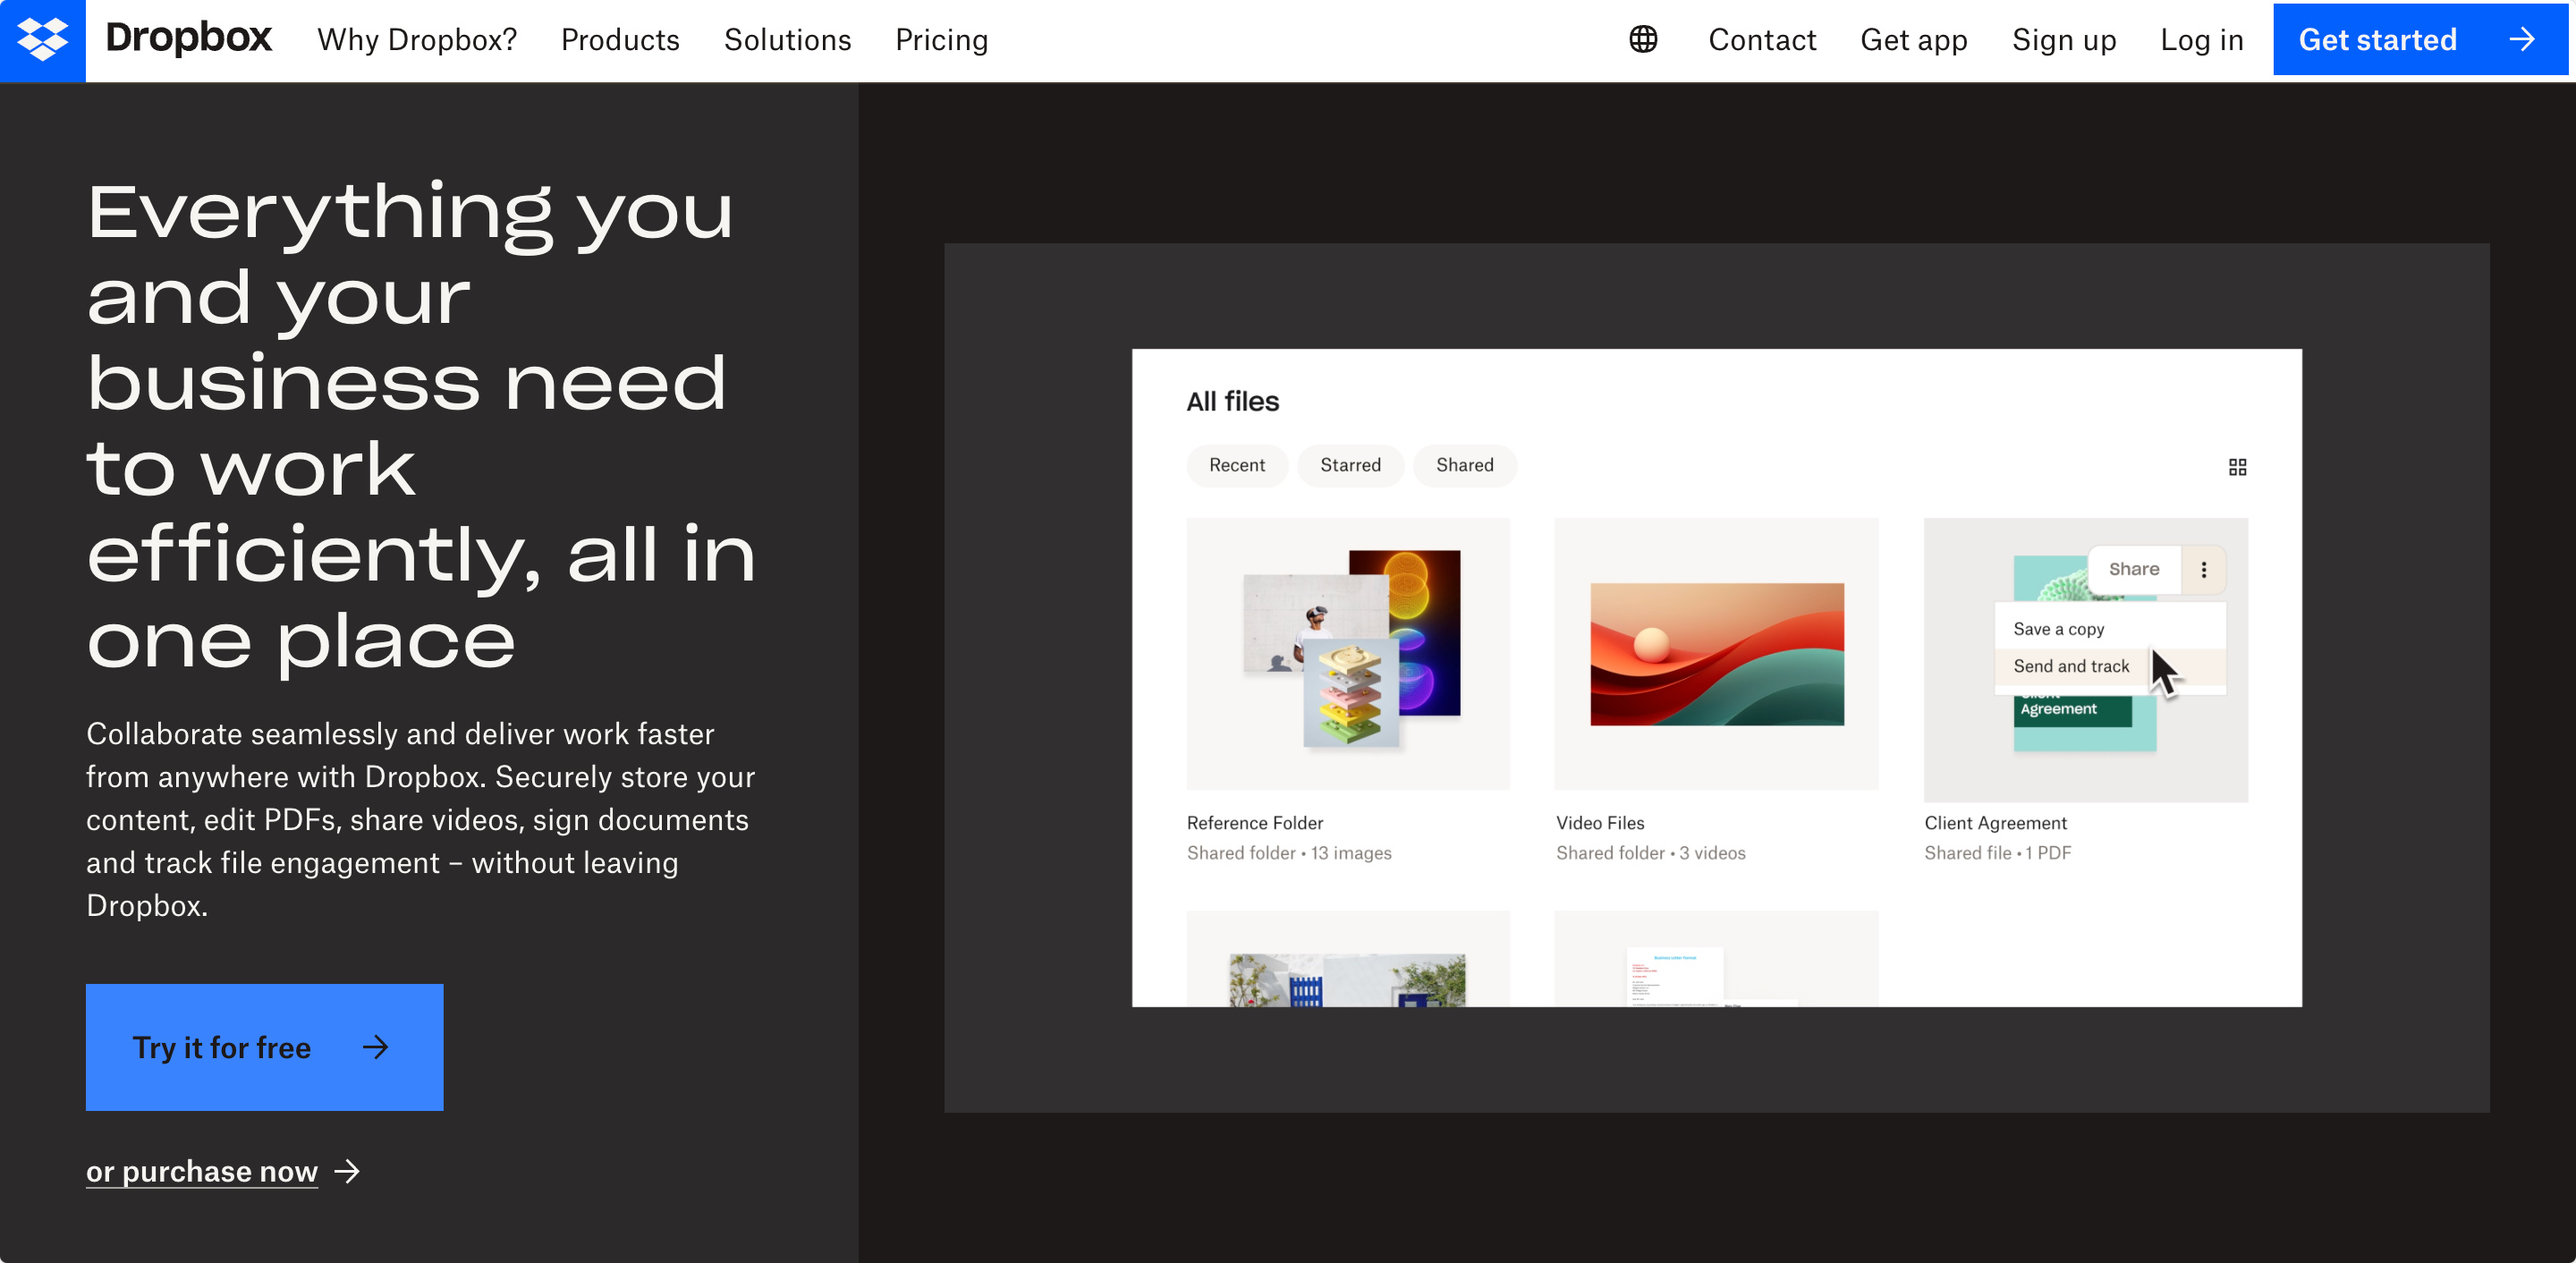Click the Sign up link
The height and width of the screenshot is (1263, 2576).
[x=2063, y=40]
